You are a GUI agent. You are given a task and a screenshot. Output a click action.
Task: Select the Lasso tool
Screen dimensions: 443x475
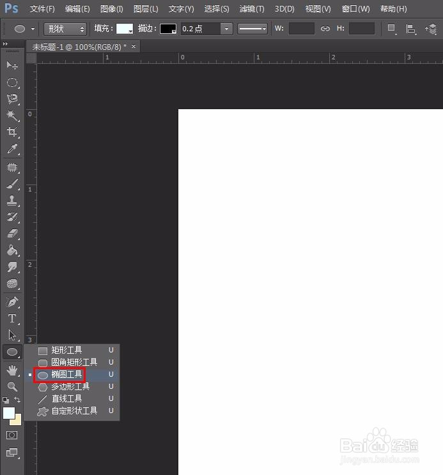click(x=12, y=99)
